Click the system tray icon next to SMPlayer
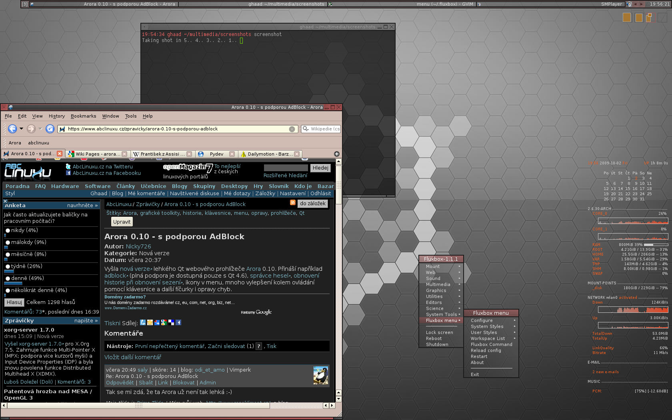The height and width of the screenshot is (420, 672). [x=629, y=4]
